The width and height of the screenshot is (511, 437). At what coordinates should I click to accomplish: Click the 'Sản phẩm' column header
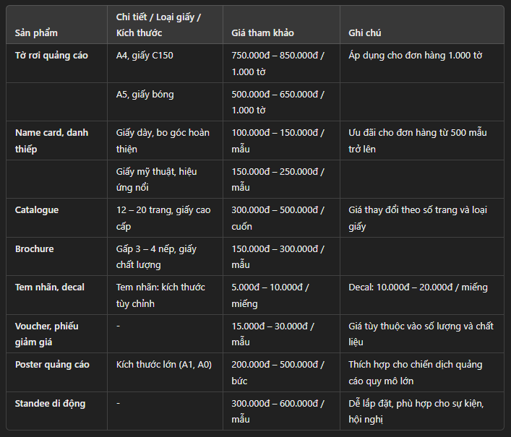36,33
